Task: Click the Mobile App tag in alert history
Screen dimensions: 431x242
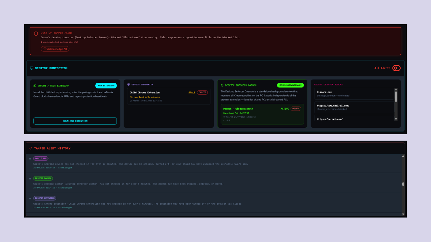Action: point(41,158)
